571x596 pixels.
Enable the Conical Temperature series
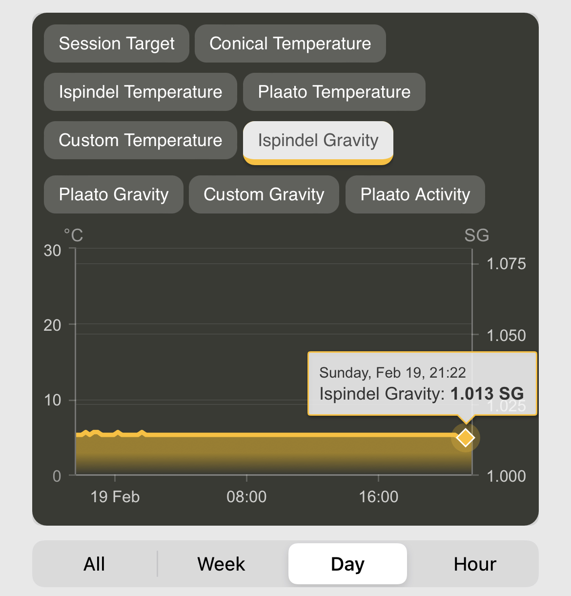click(x=290, y=43)
